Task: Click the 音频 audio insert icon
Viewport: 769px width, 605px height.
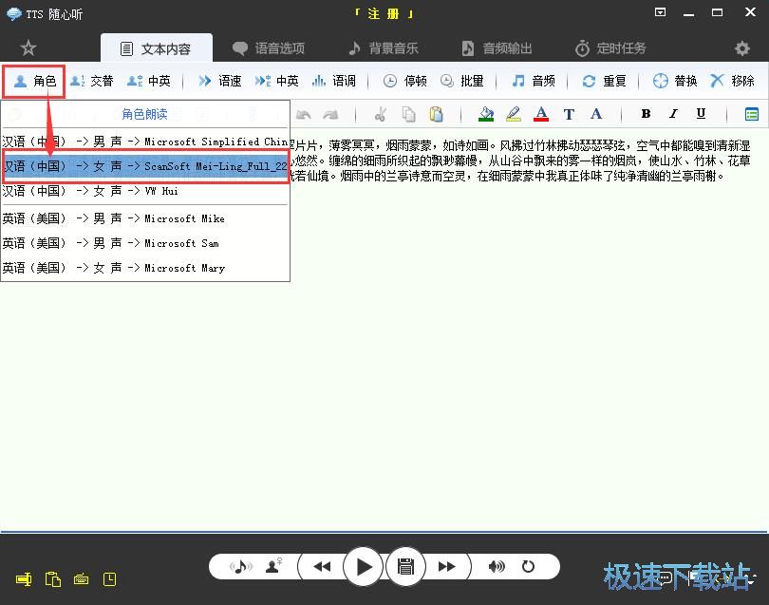Action: pos(535,81)
